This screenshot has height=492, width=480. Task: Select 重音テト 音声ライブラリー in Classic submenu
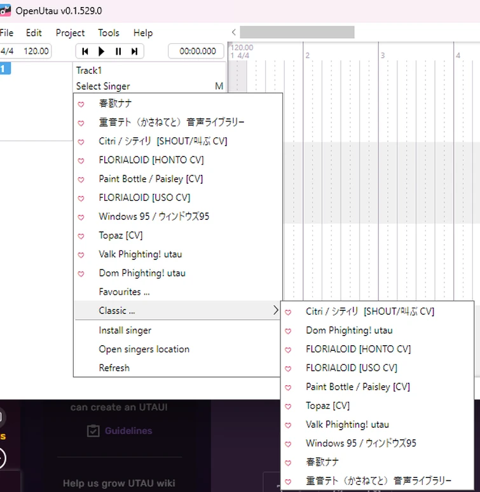378,481
